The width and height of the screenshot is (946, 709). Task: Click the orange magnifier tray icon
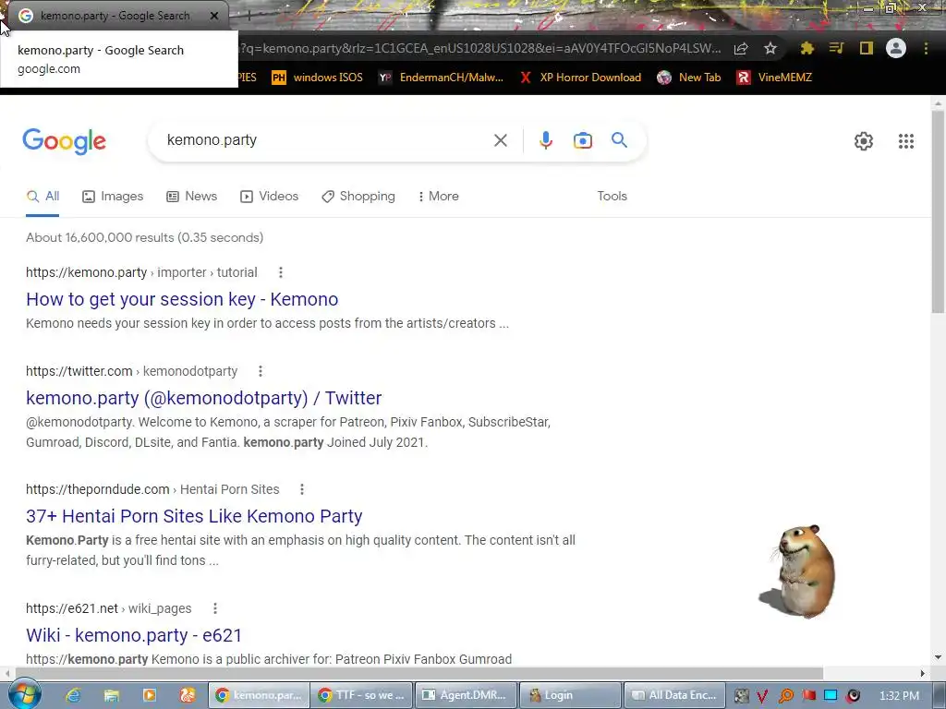(786, 696)
